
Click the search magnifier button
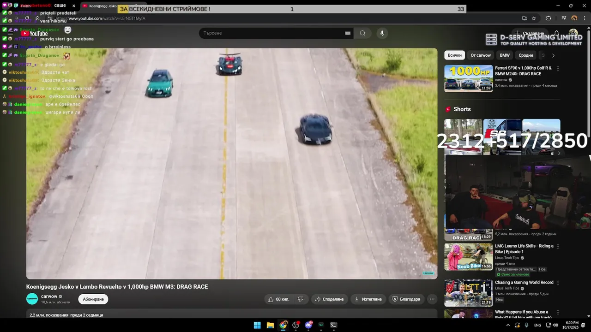pyautogui.click(x=362, y=33)
